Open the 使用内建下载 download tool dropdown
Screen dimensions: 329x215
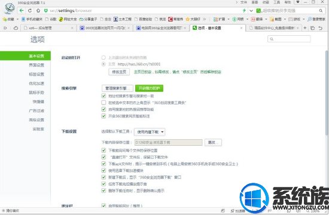point(150,132)
